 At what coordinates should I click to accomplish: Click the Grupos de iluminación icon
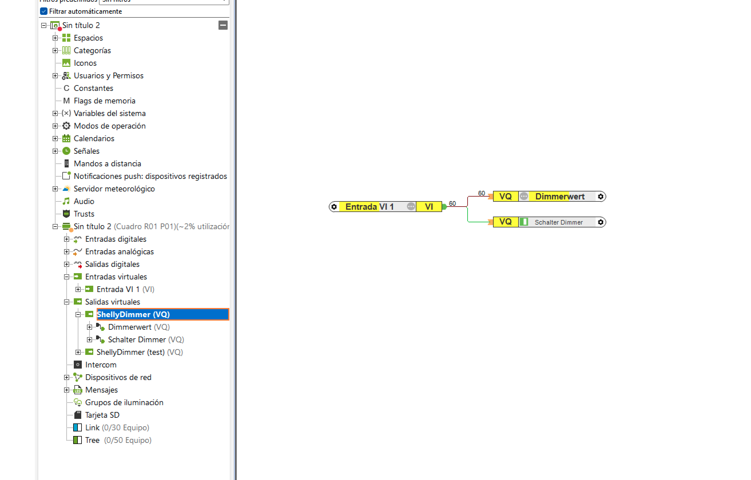pos(78,402)
